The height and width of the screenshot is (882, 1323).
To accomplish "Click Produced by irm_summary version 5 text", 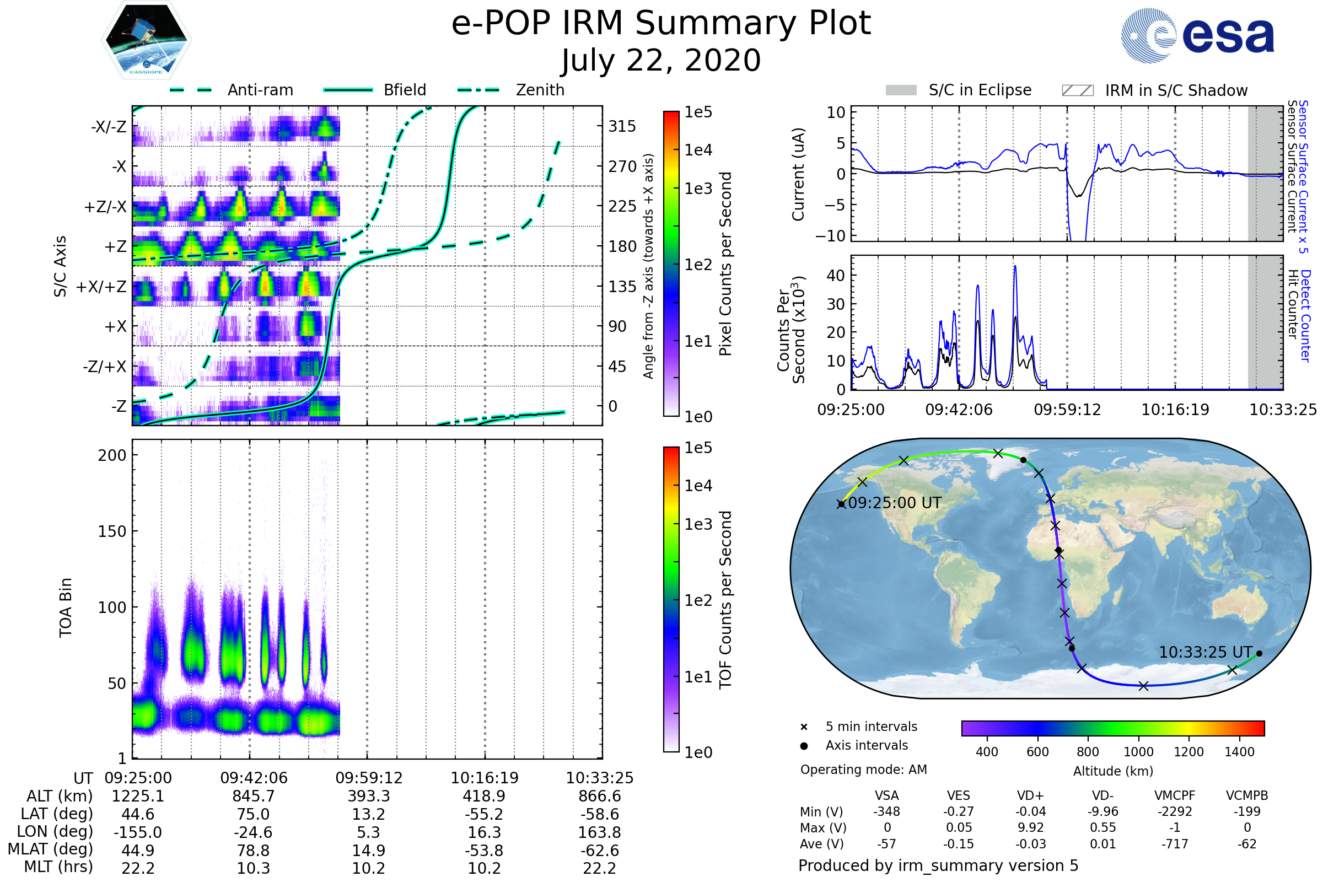I will 938,865.
